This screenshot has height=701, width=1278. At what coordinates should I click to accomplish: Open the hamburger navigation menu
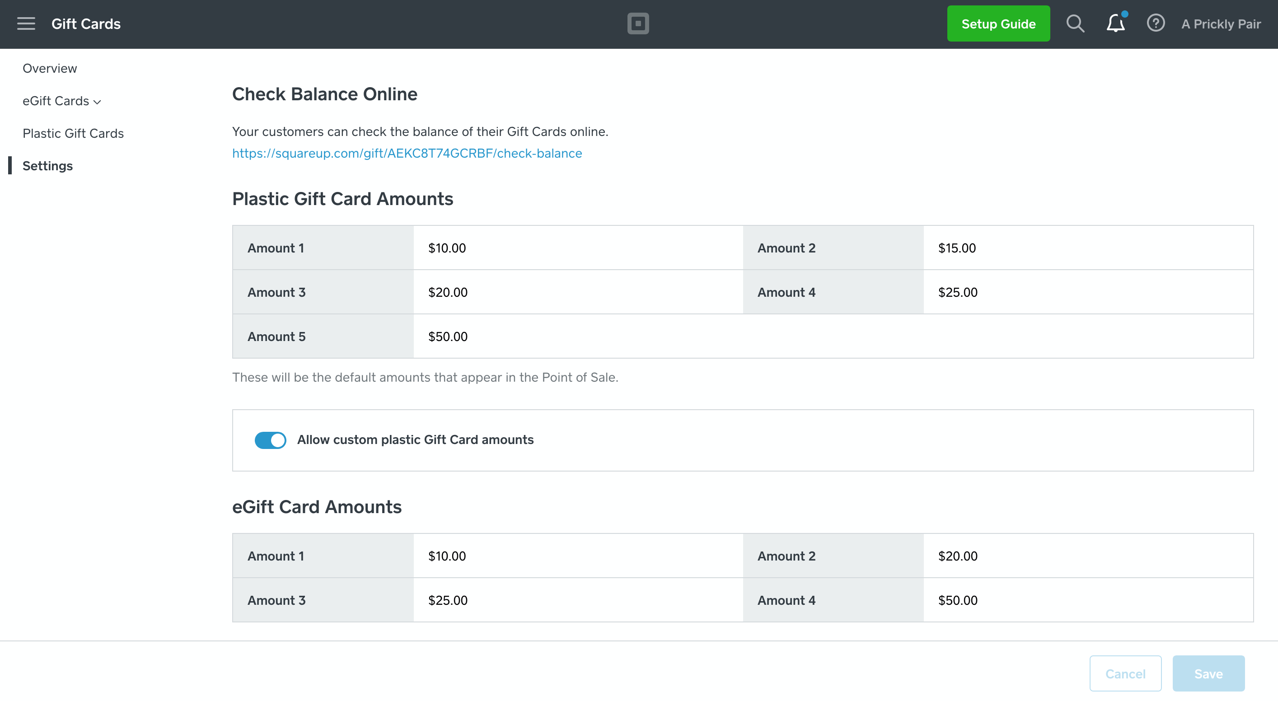tap(26, 24)
